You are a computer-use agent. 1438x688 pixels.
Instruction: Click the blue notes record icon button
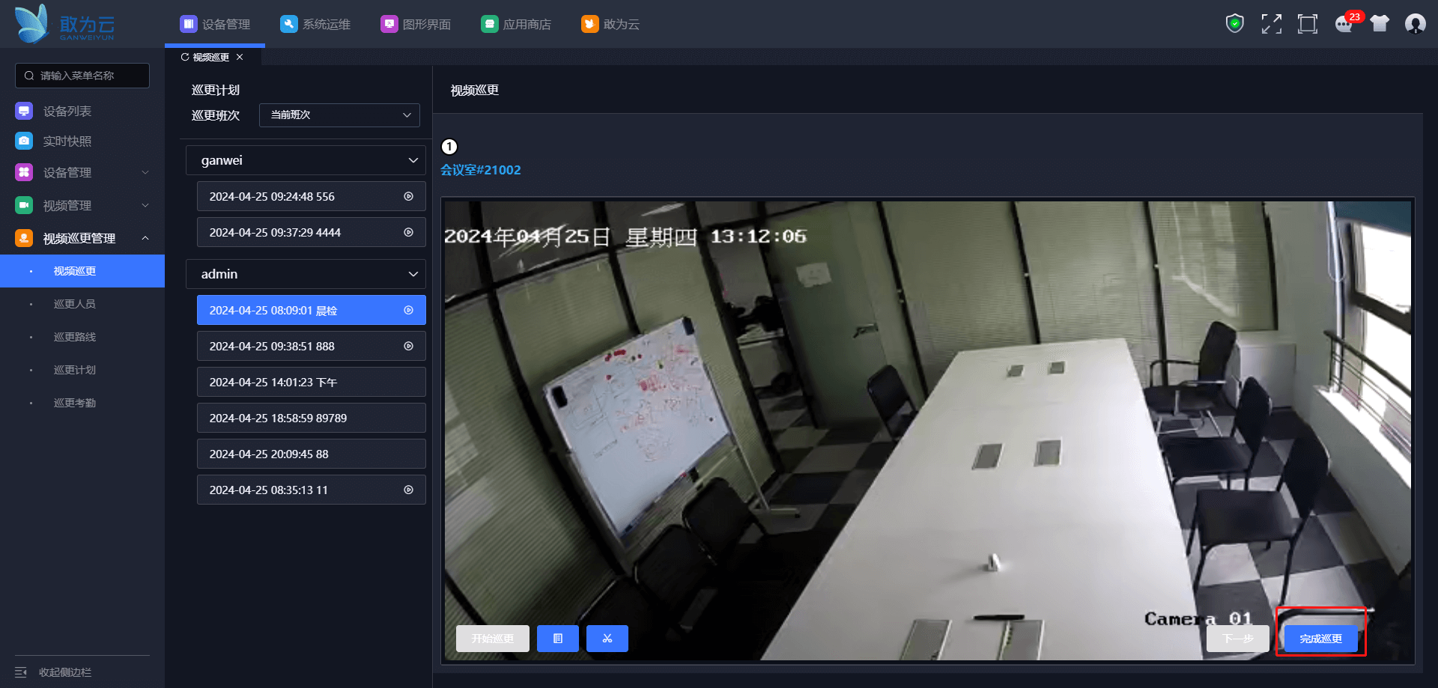558,639
